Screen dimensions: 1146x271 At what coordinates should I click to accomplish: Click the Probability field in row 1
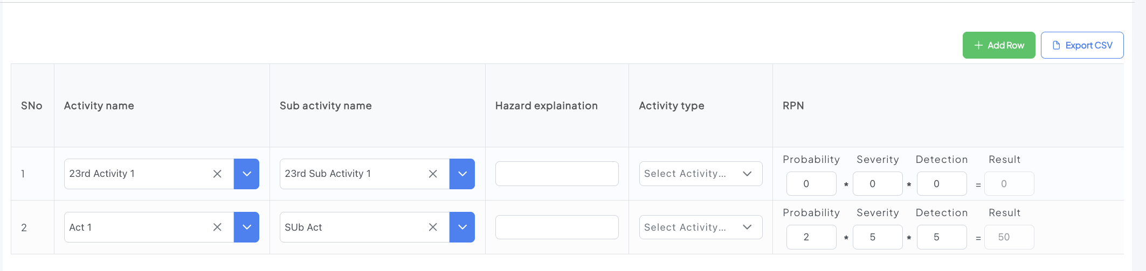point(811,184)
